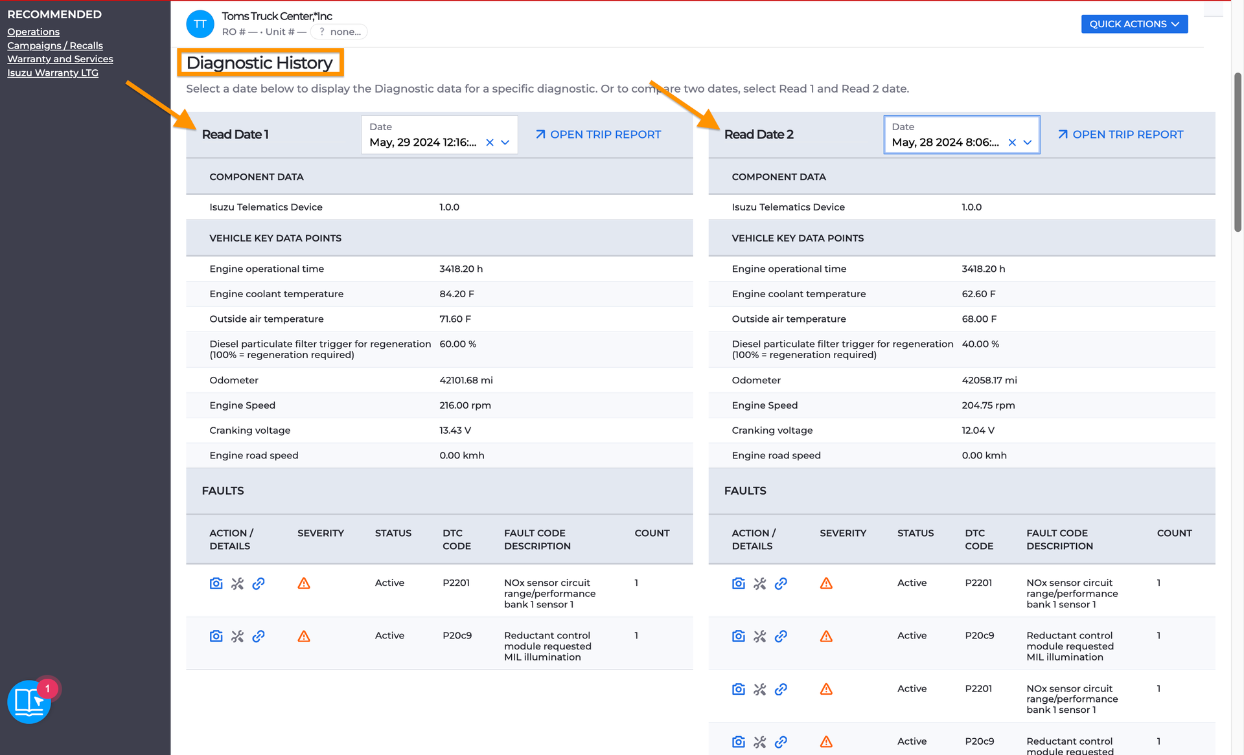Open Campaigns / Recalls link
Image resolution: width=1244 pixels, height=755 pixels.
[55, 45]
